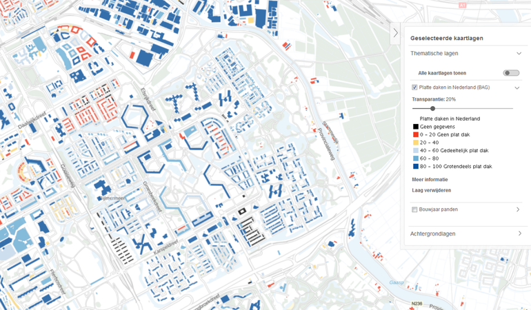The height and width of the screenshot is (310, 531).
Task: Enable the Bouwjaar panden checkbox
Action: click(414, 209)
